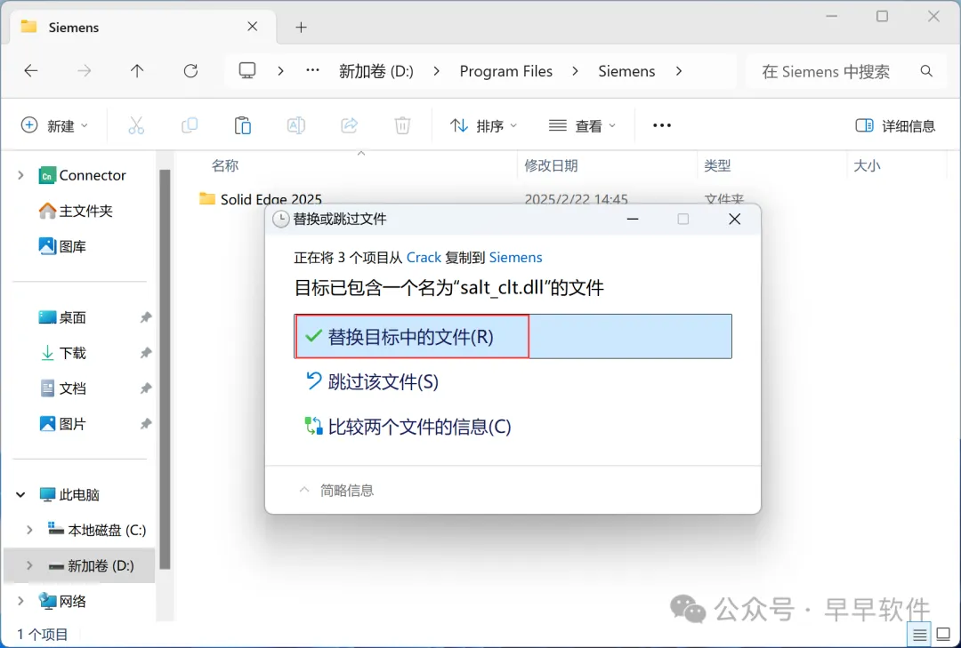Open 图库 in navigation pane
961x648 pixels.
tap(62, 246)
